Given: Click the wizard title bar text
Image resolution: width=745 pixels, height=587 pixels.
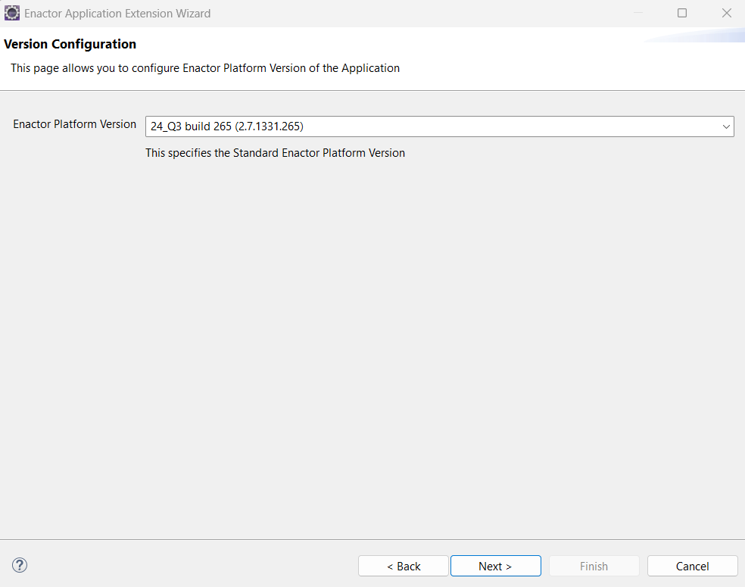Looking at the screenshot, I should 117,13.
